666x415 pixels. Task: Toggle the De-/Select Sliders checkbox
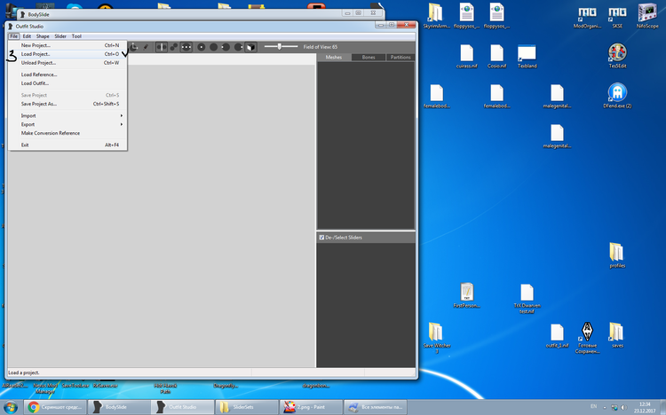[321, 238]
